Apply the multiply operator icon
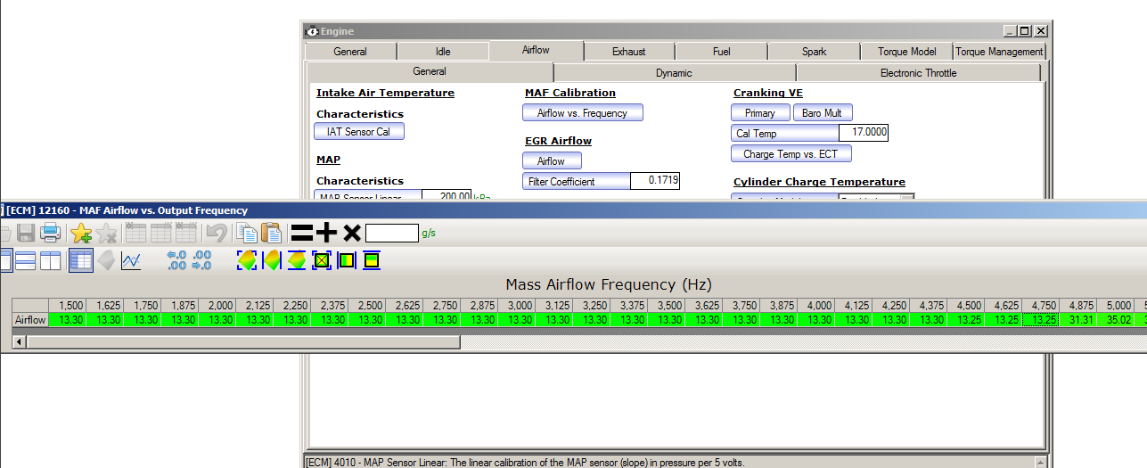 click(x=352, y=234)
